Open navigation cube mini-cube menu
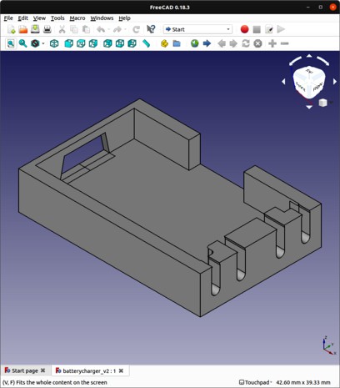Image resolution: width=340 pixels, height=388 pixels. tap(323, 103)
